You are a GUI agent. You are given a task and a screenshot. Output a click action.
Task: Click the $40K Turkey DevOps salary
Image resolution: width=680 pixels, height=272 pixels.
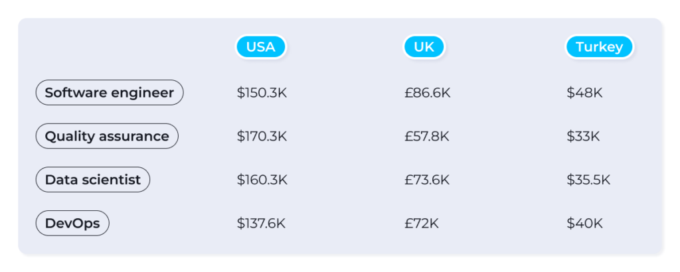coord(584,224)
